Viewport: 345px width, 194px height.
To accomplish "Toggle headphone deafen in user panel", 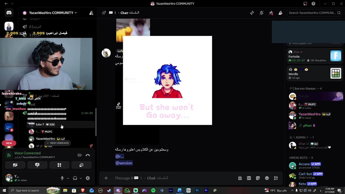I will point(75,178).
